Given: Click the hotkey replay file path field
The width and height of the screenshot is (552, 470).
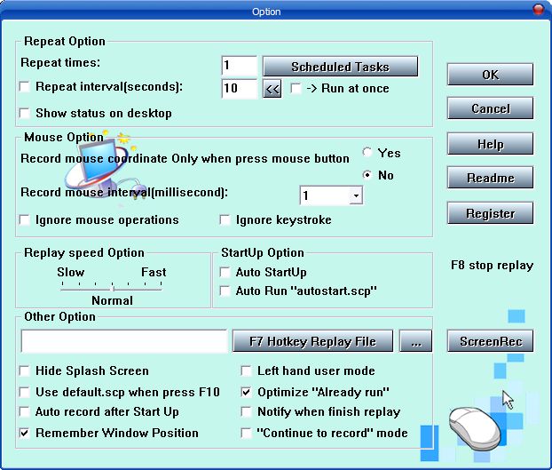Looking at the screenshot, I should (124, 341).
